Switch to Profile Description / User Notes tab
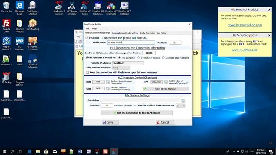This screenshot has height=155, width=276. pyautogui.click(x=153, y=33)
